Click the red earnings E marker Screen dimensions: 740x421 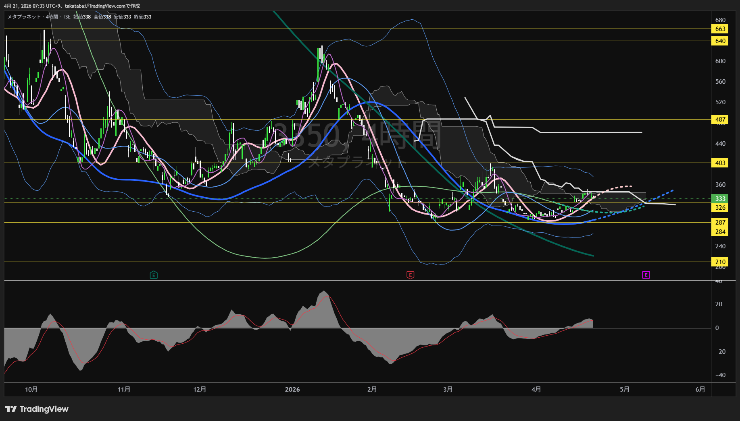pos(410,275)
